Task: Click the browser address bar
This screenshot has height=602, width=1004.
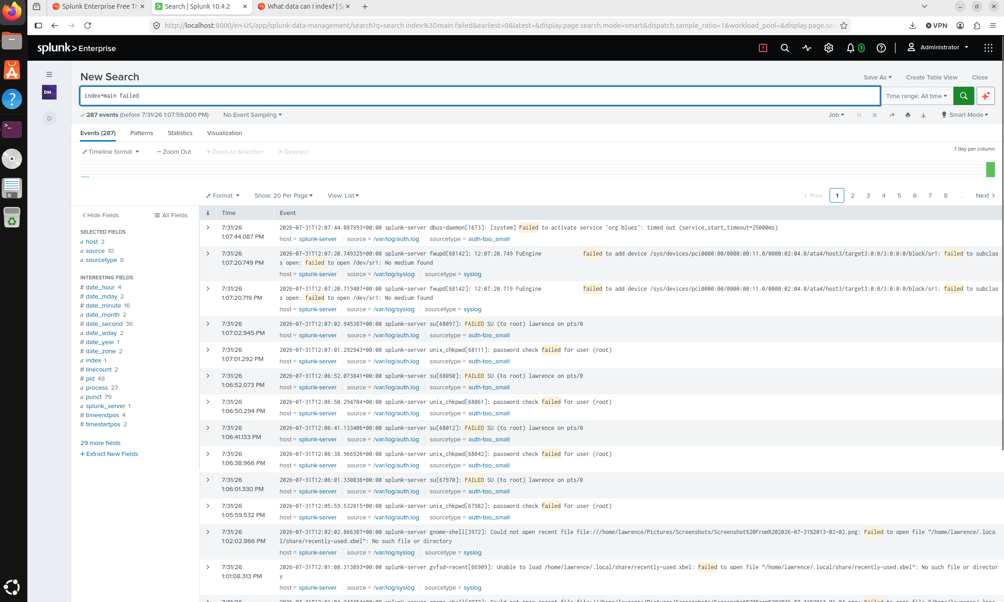Action: tap(500, 26)
